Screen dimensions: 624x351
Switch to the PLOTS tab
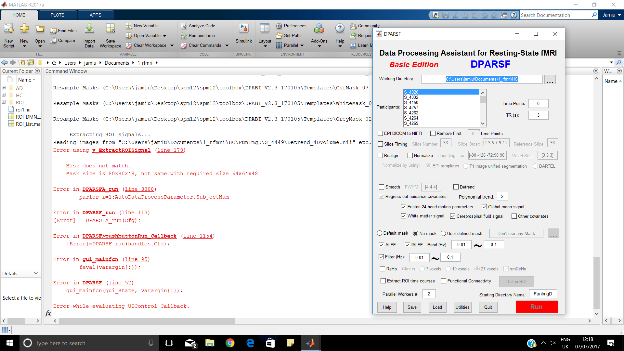click(x=58, y=15)
